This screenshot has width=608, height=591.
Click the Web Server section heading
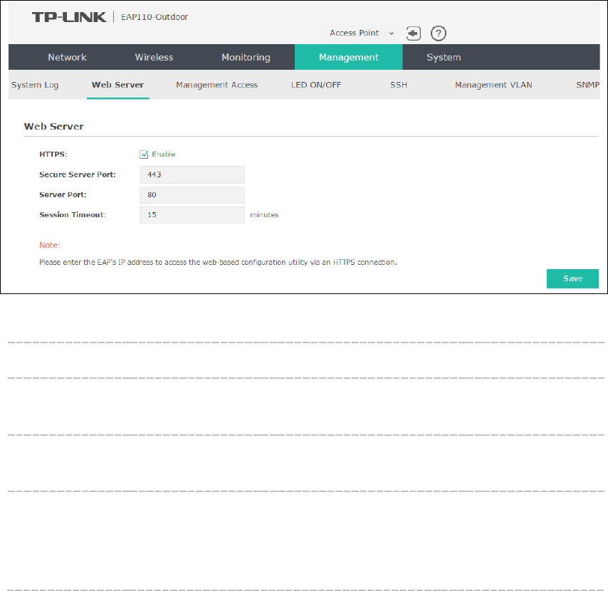[53, 127]
